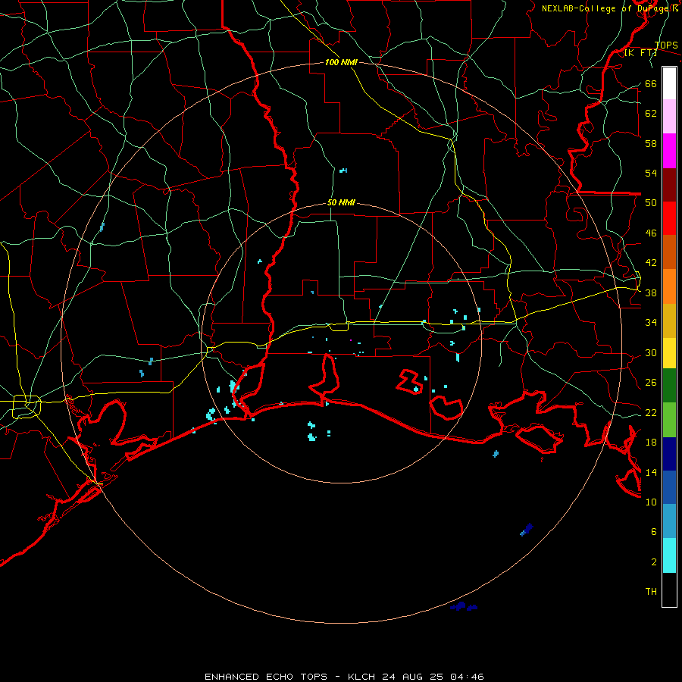Click the 100 NMI range ring label
This screenshot has height=682, width=682.
coord(341,62)
